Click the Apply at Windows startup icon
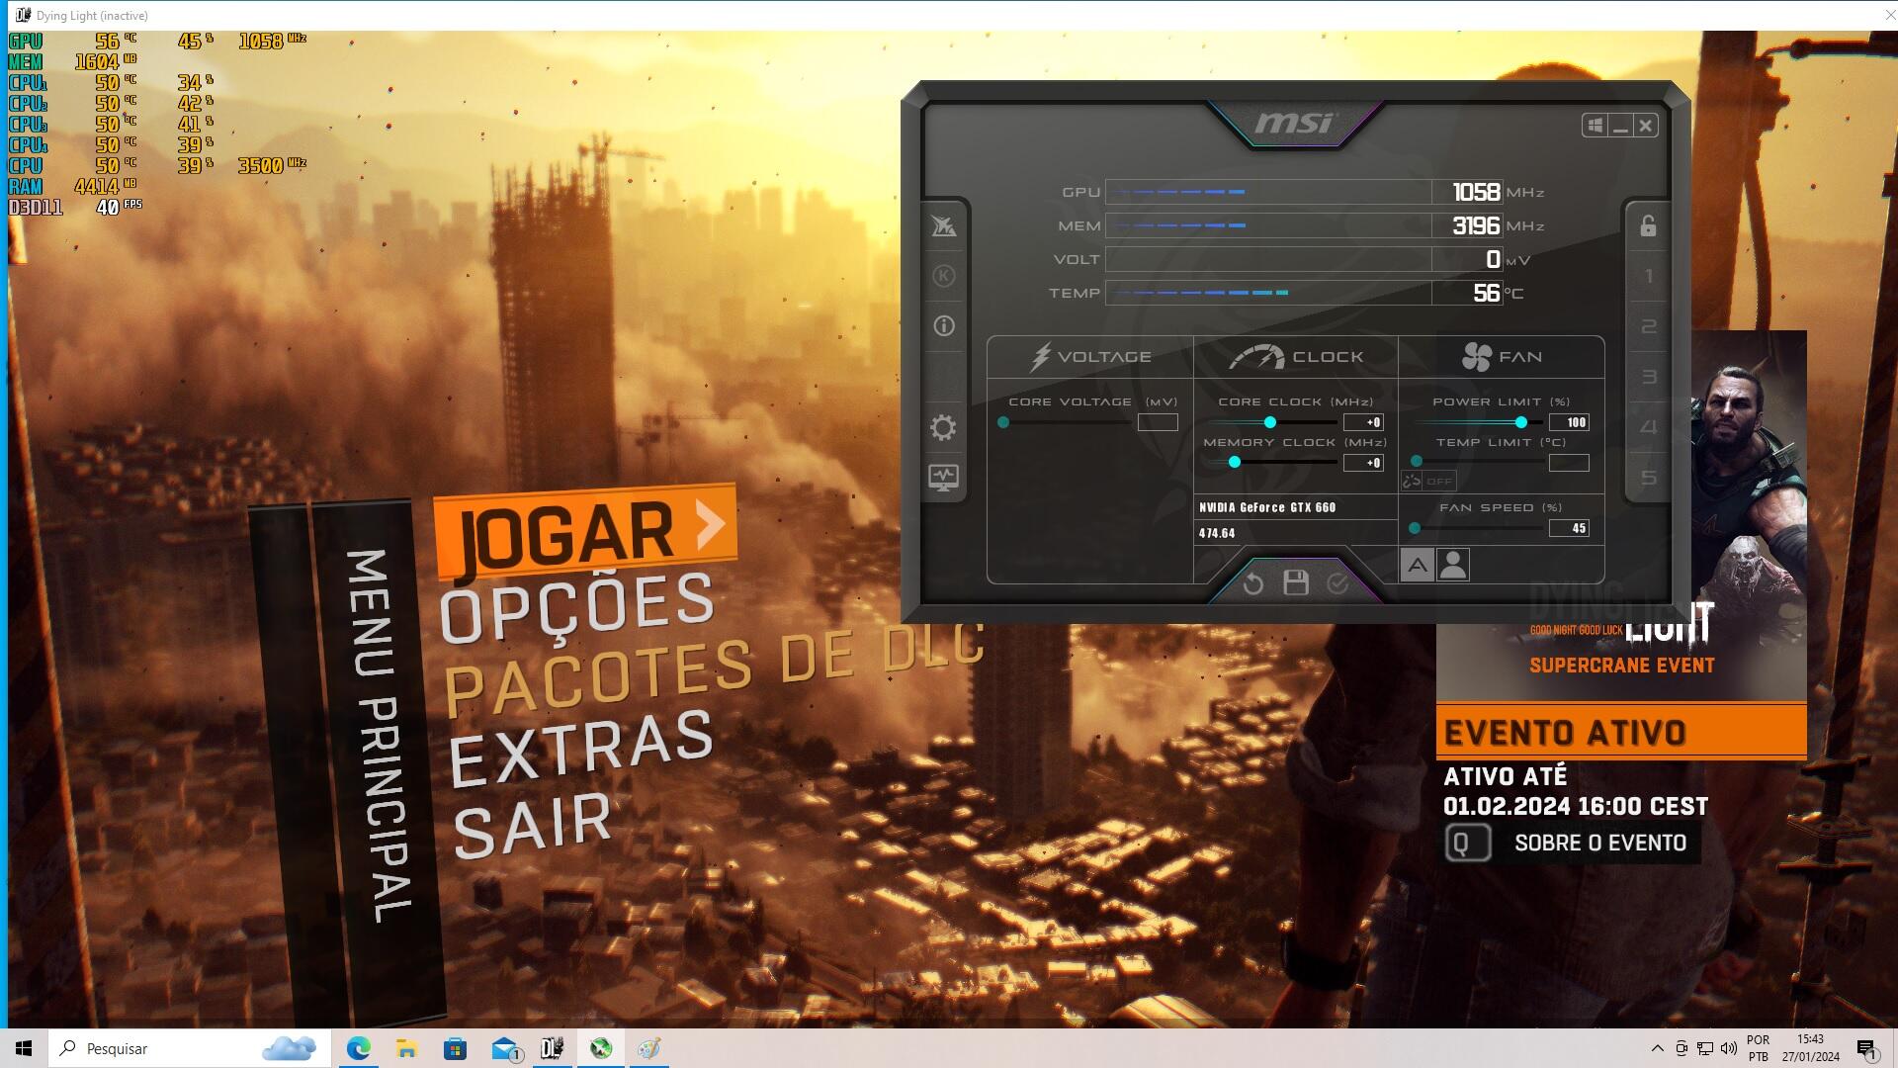The image size is (1898, 1068). [x=1594, y=126]
